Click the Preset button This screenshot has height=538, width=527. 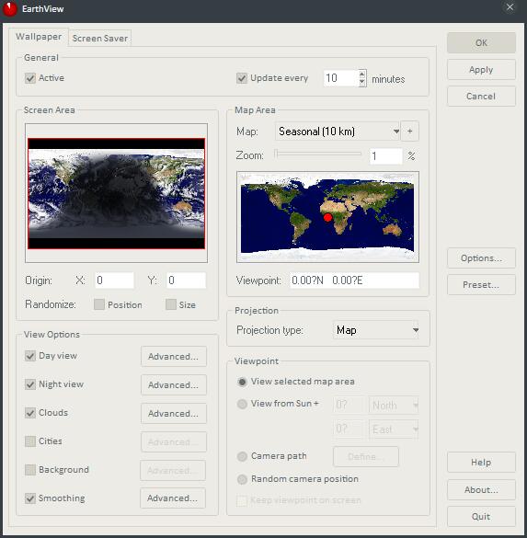pyautogui.click(x=481, y=285)
